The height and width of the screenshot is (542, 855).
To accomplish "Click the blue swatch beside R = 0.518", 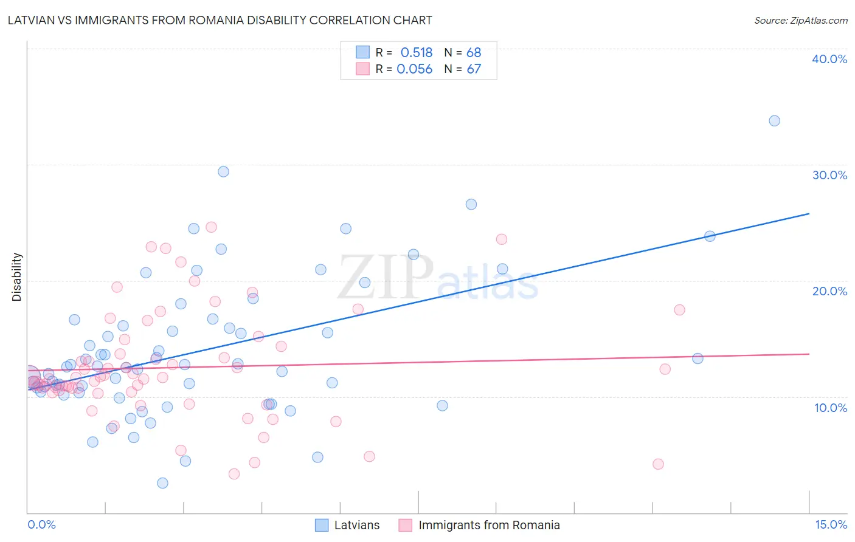I will [x=362, y=52].
